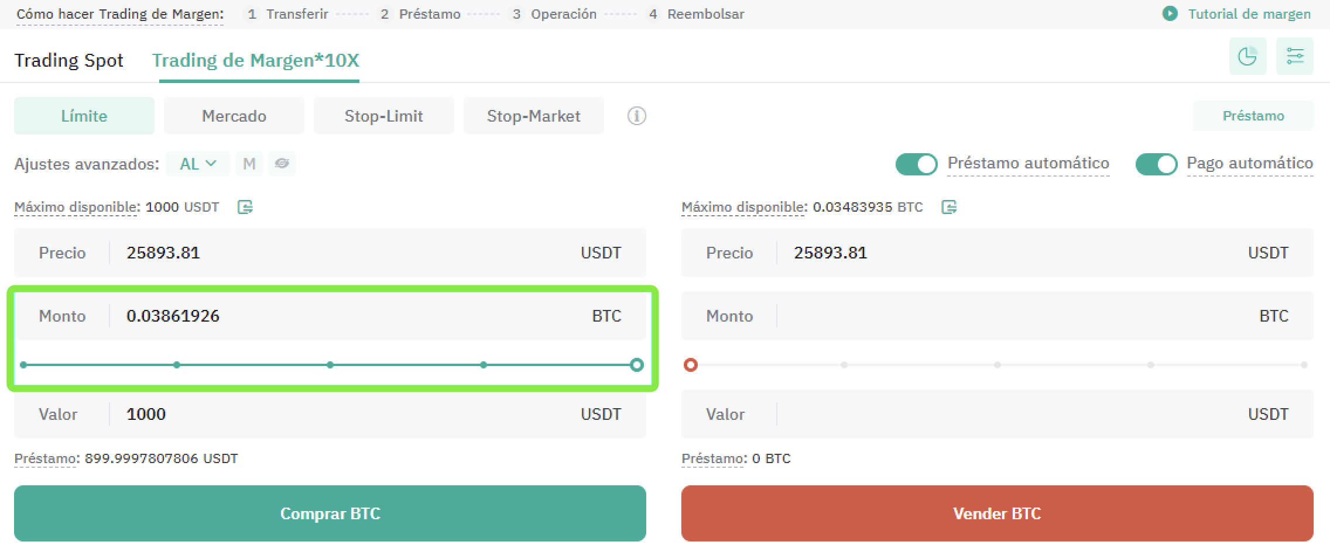The image size is (1330, 552).
Task: Open the trading settings sliders icon
Action: (1294, 57)
